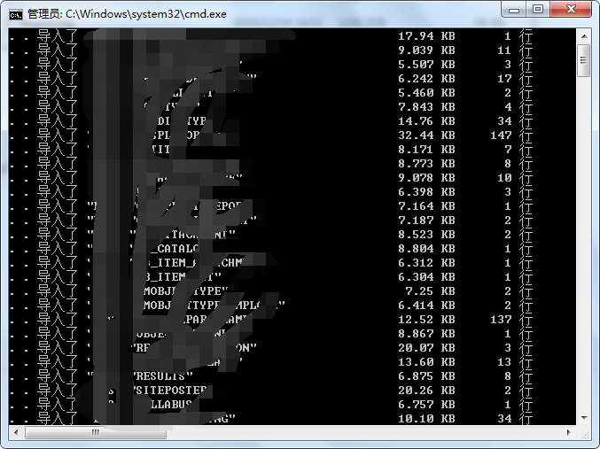Click the cmd.exe system menu icon
Viewport: 600px width, 449px height.
(16, 14)
